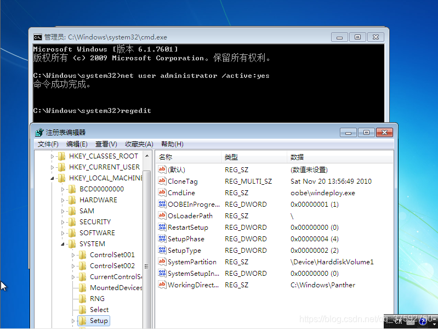Viewport: 438px width, 329px height.
Task: Open the 帮助(H) menu
Action: [172, 144]
